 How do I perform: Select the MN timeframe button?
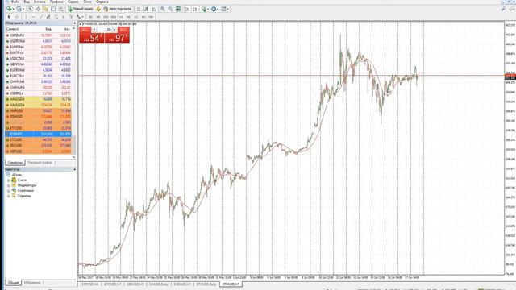(x=151, y=17)
